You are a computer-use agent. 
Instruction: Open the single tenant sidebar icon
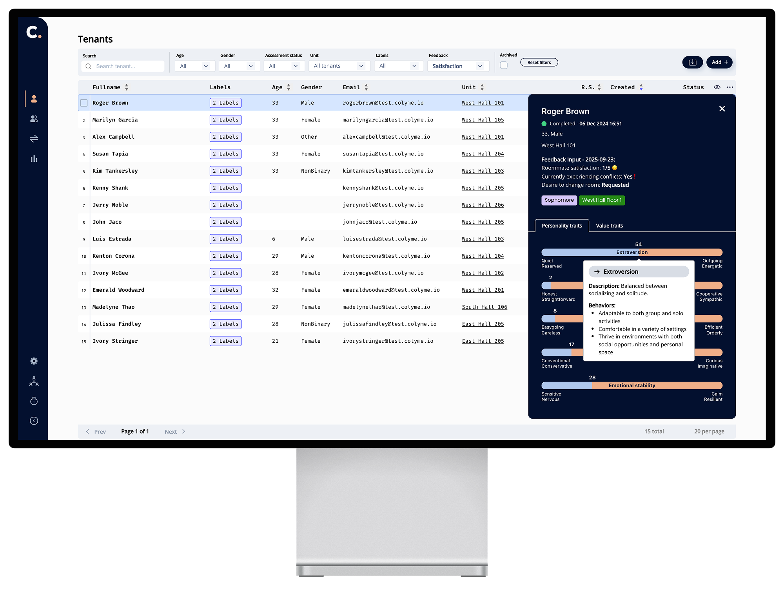[x=34, y=99]
